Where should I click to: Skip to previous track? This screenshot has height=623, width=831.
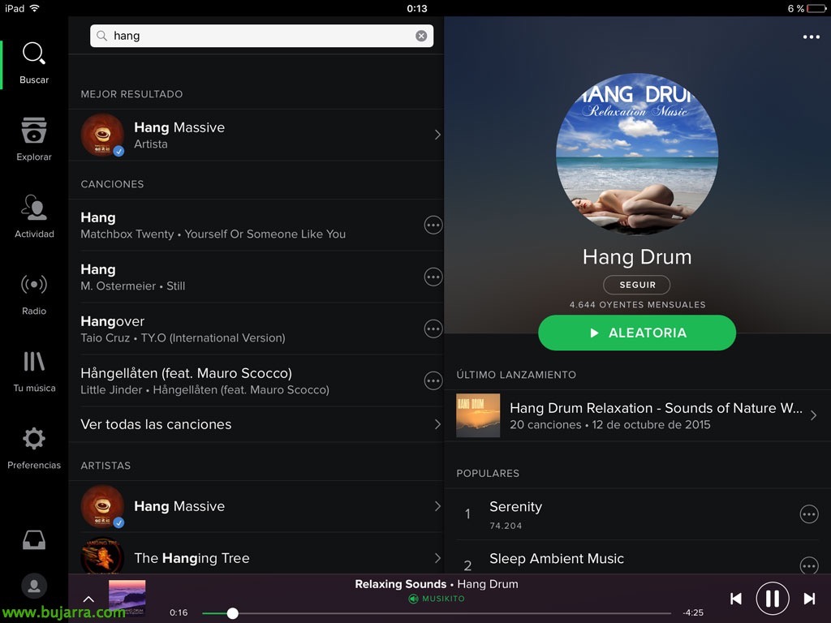pos(735,599)
